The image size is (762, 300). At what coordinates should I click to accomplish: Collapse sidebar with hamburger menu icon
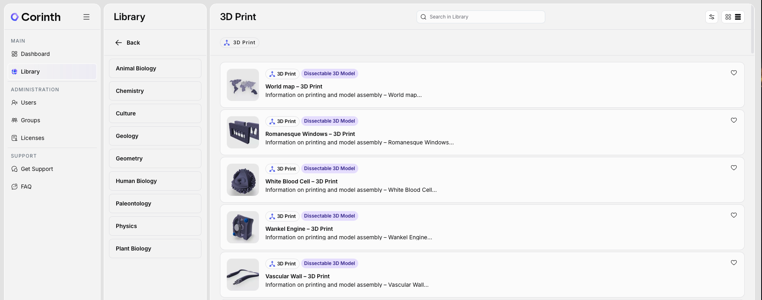[x=86, y=17]
